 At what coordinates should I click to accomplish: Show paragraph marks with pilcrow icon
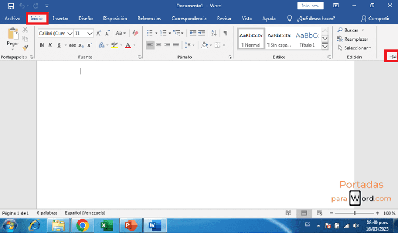point(226,33)
